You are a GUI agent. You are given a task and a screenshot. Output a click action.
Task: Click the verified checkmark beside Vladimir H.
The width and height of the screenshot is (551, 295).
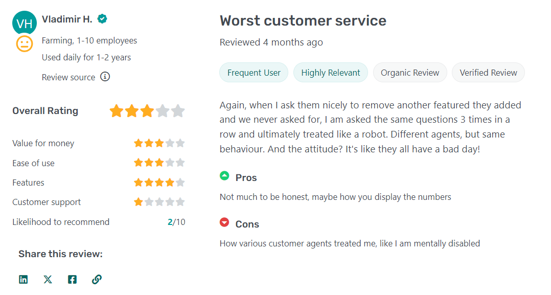point(102,18)
